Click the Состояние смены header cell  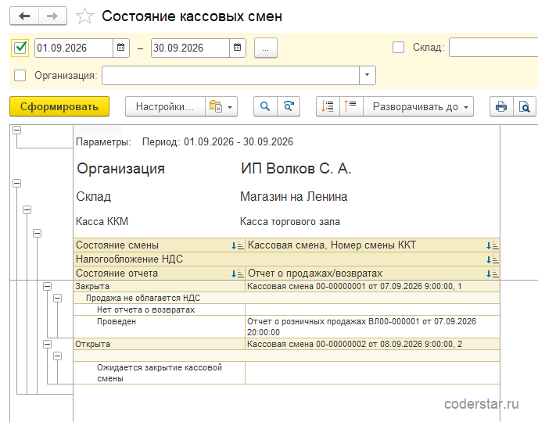(160, 245)
